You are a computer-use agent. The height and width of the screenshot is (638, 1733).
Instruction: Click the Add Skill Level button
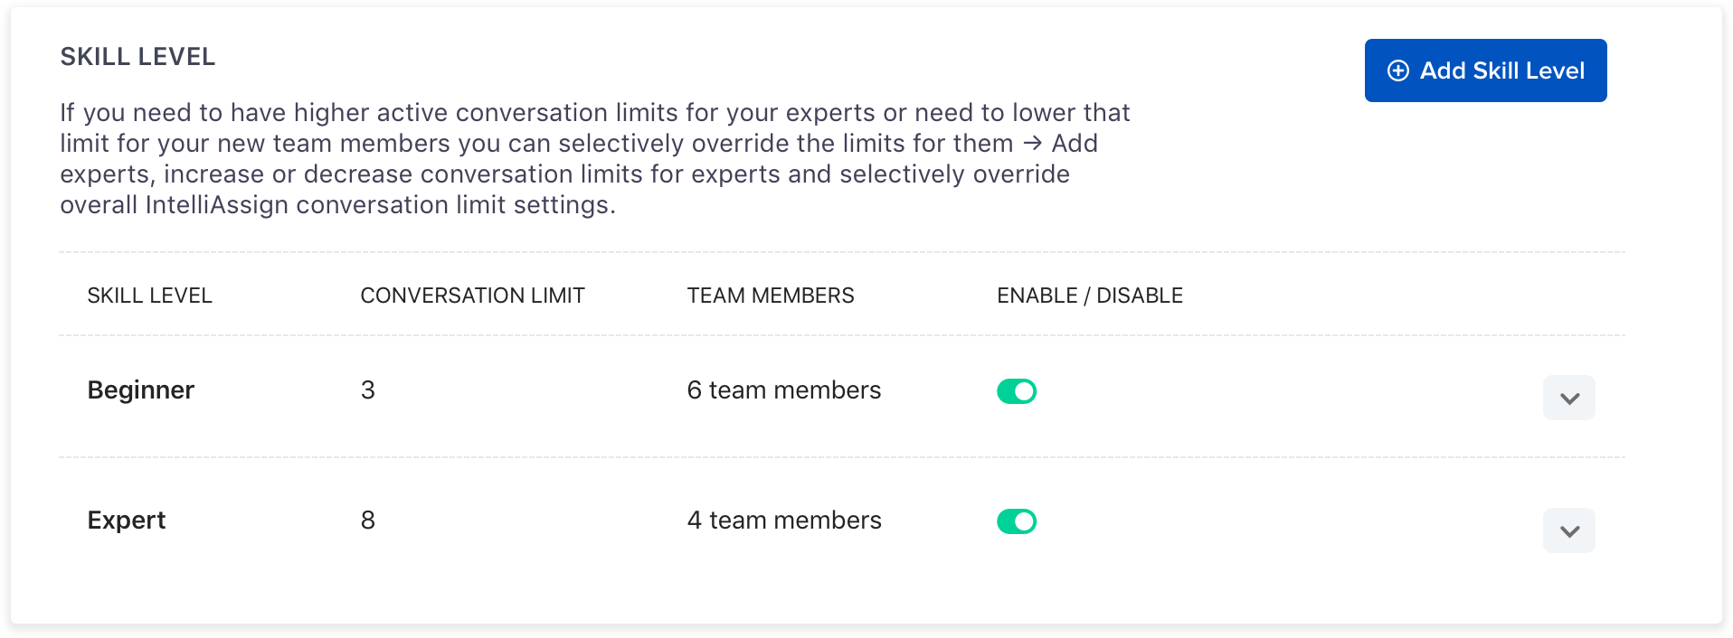1485,70
